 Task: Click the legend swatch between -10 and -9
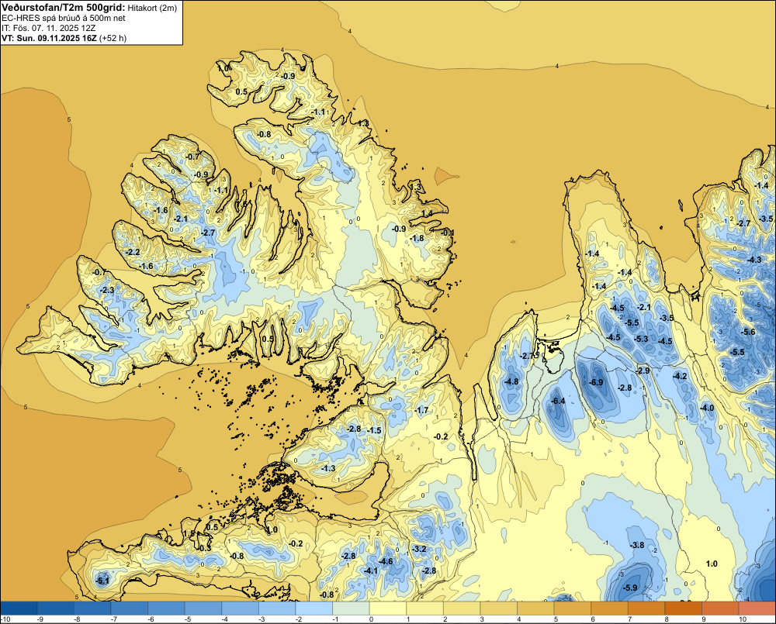pos(19,608)
